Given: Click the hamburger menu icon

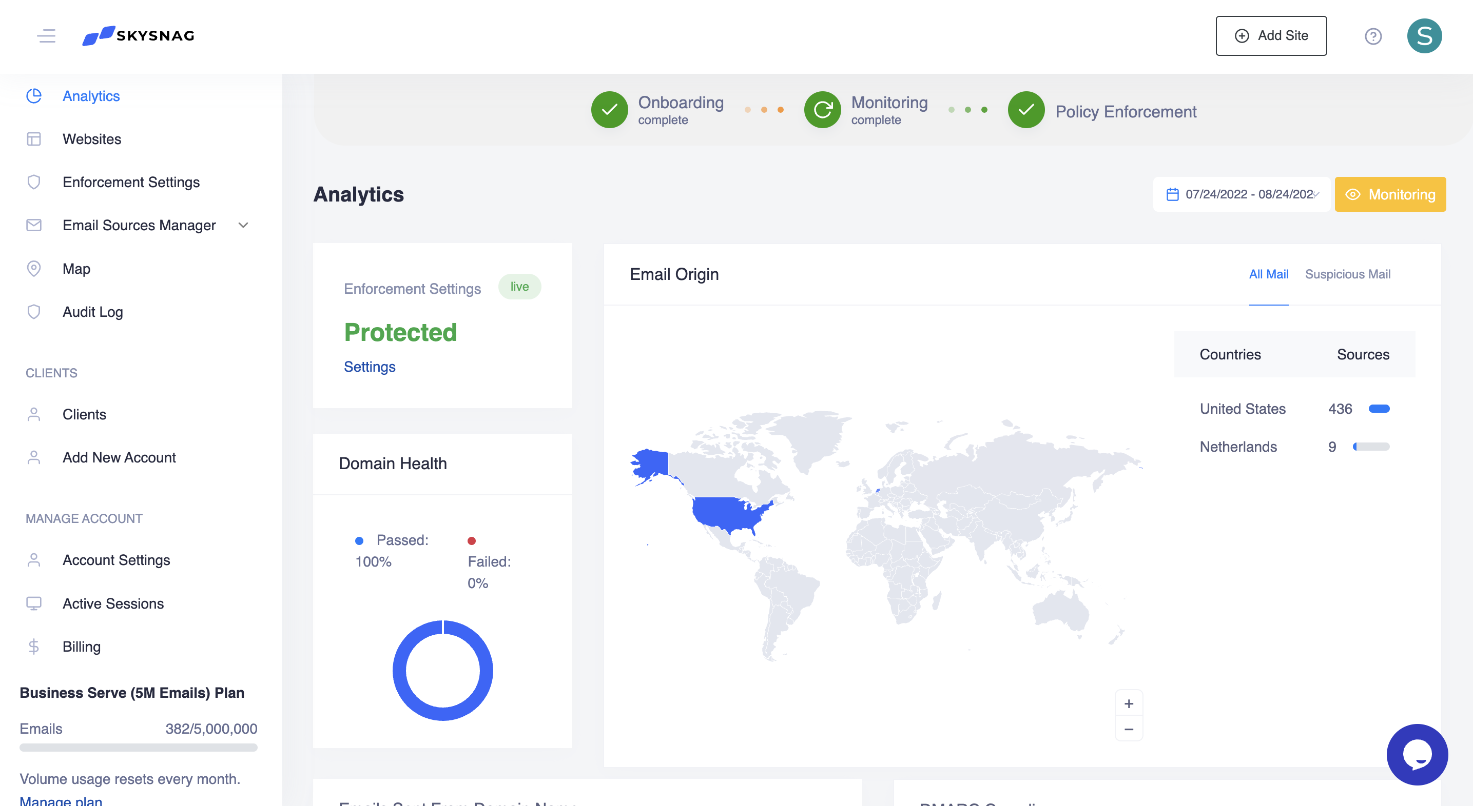Looking at the screenshot, I should 46,35.
